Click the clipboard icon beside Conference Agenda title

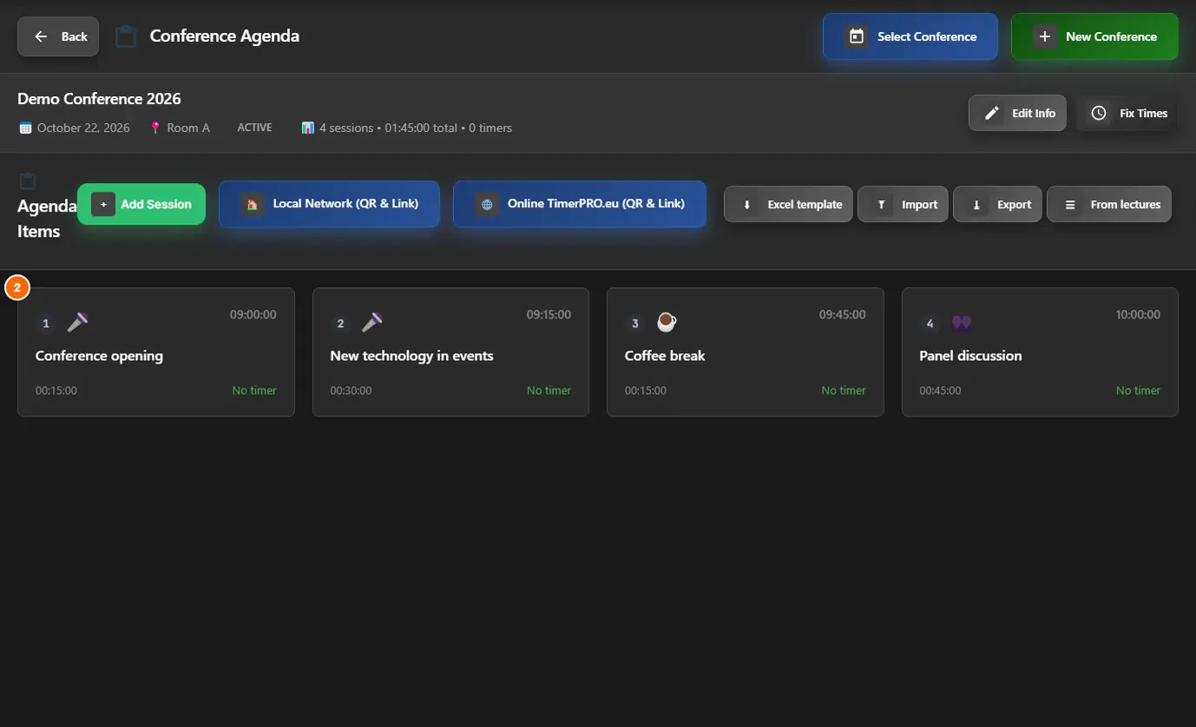click(126, 36)
